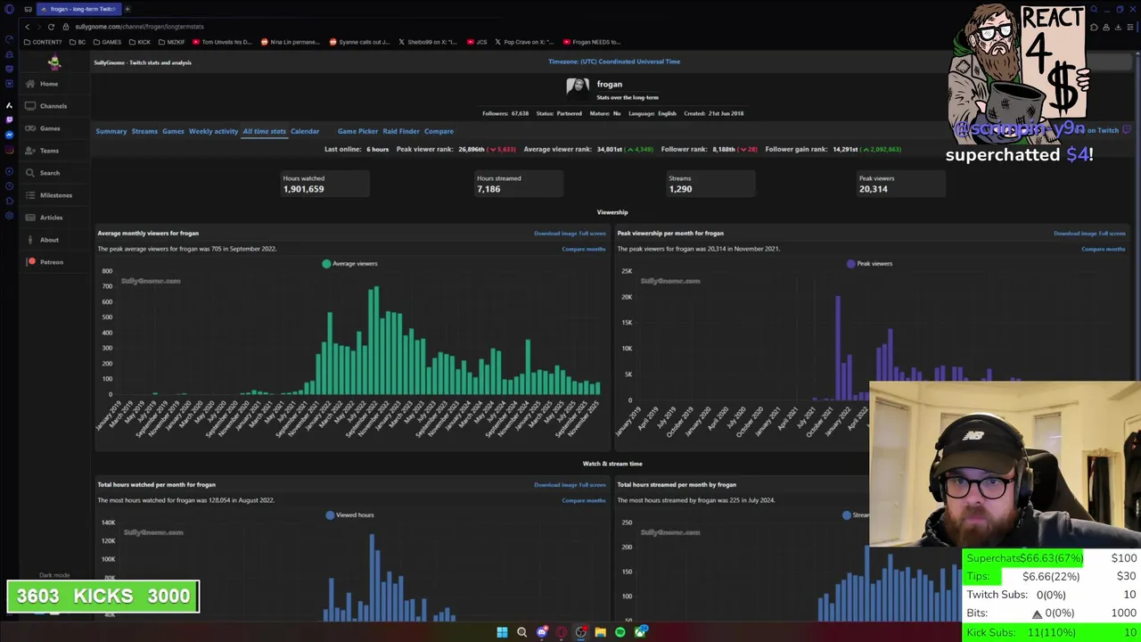Screen dimensions: 1141x642
Task: Open the Windows Start menu
Action: [502, 632]
